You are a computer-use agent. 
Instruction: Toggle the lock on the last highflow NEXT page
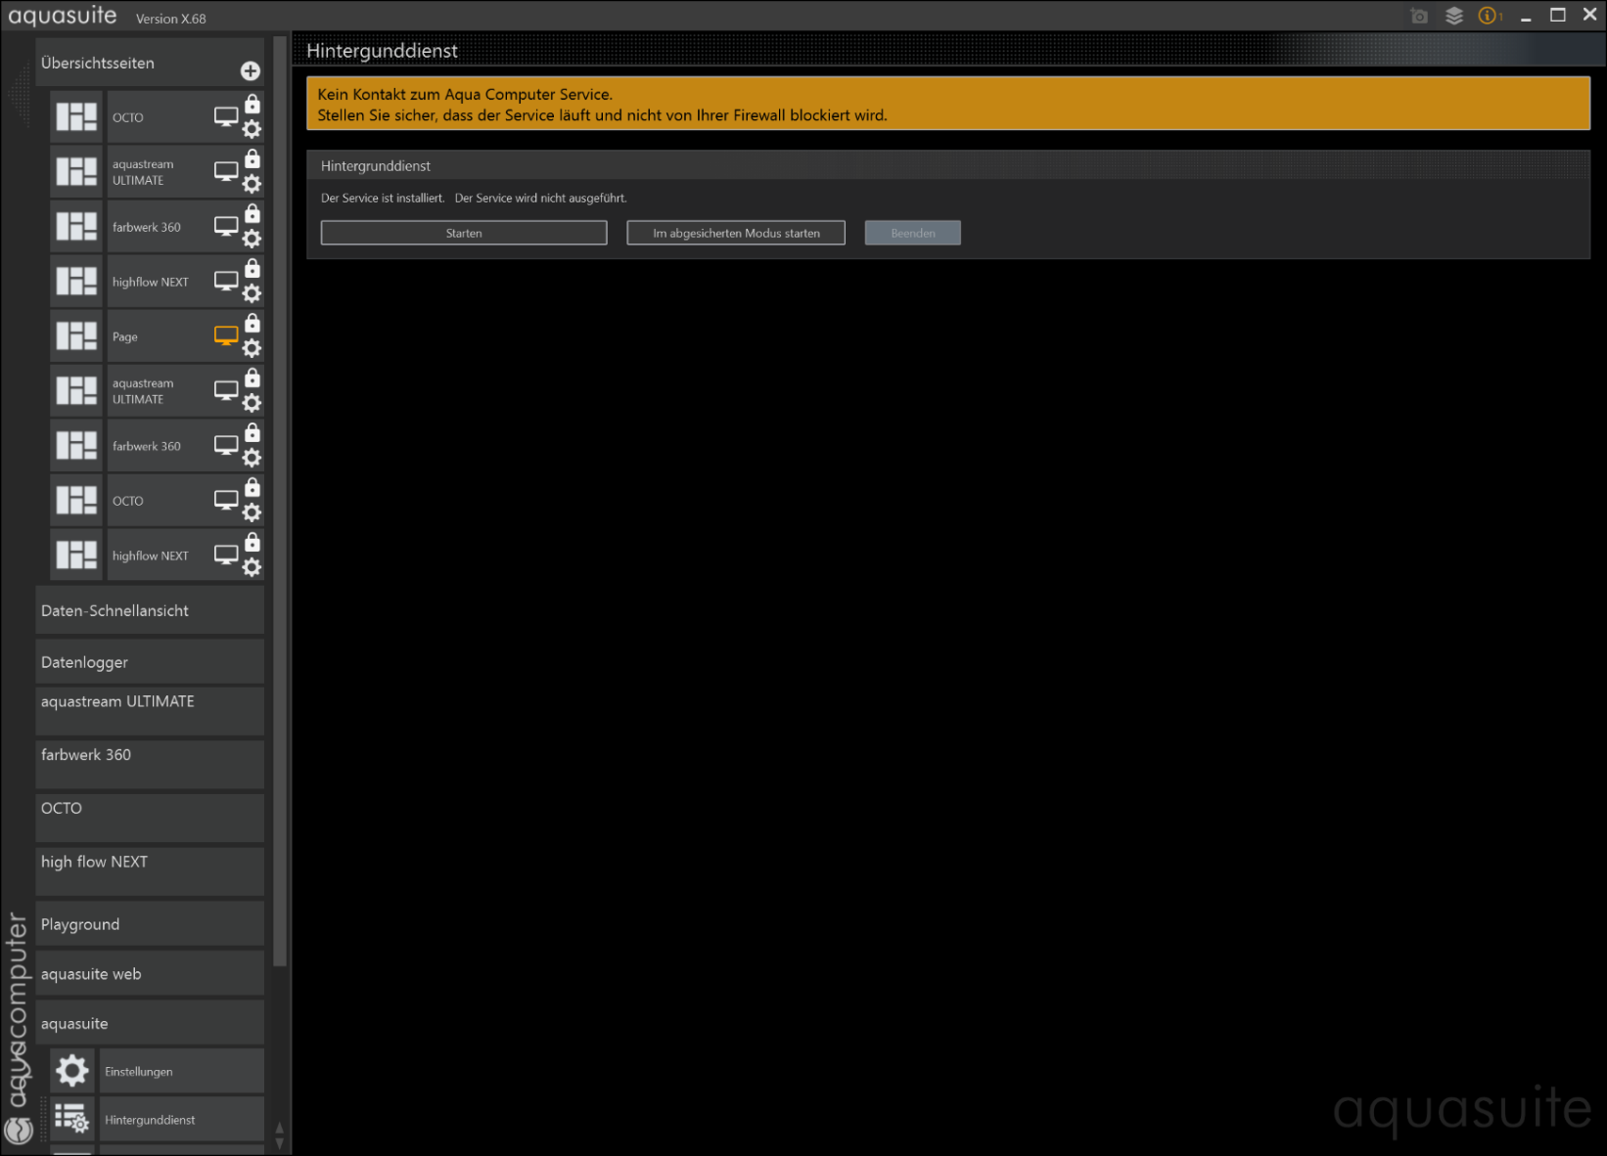(253, 542)
